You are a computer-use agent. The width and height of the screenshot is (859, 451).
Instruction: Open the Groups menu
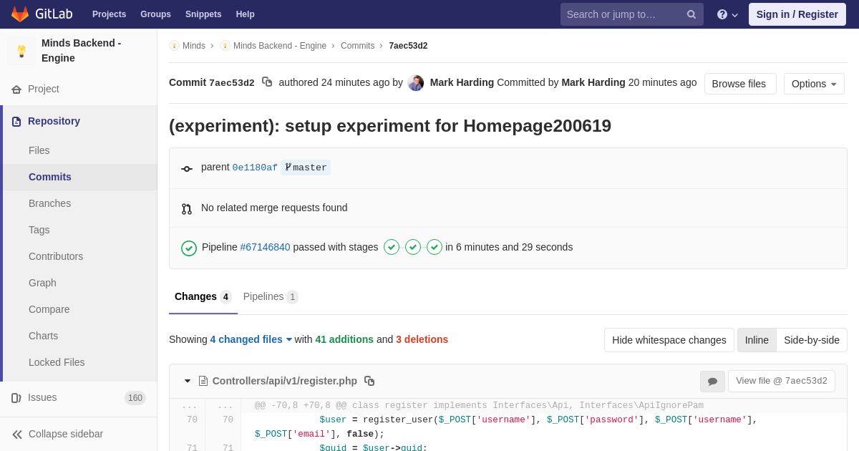155,14
